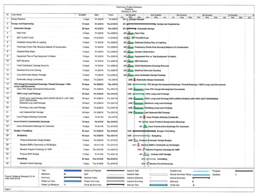Click the blue Task bar legend swatch
This screenshot has height=195, width=258.
(x=72, y=170)
